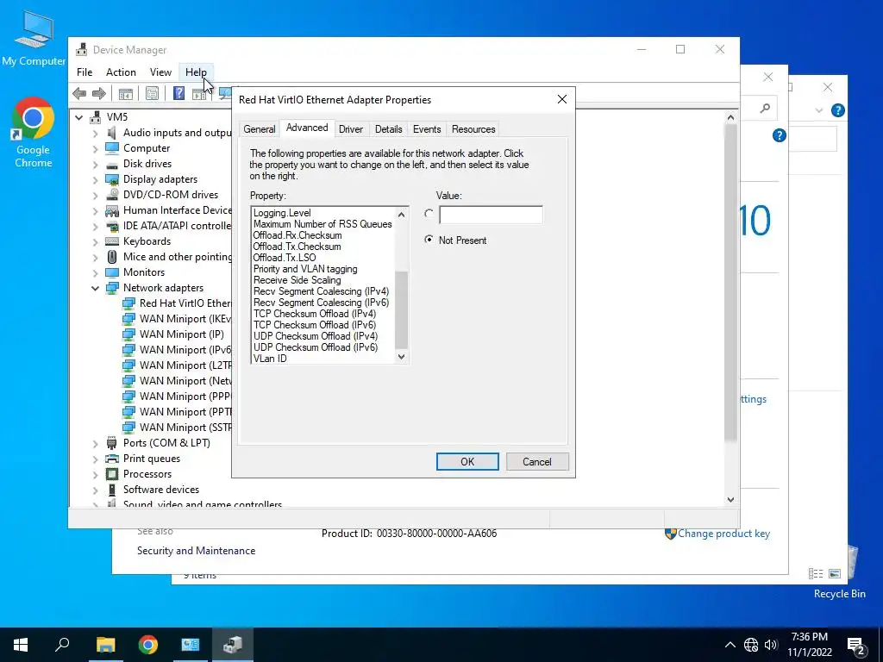Click the property list scrollbar thumb

(x=402, y=310)
